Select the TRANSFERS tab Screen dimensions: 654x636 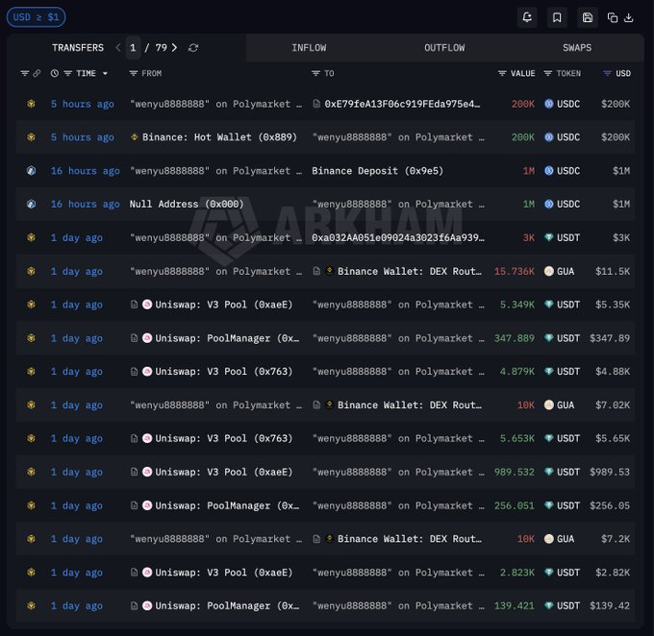coord(78,48)
